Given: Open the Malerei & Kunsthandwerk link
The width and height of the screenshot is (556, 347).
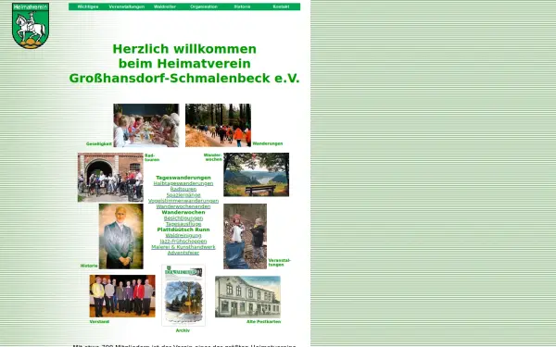Looking at the screenshot, I should pos(183,247).
